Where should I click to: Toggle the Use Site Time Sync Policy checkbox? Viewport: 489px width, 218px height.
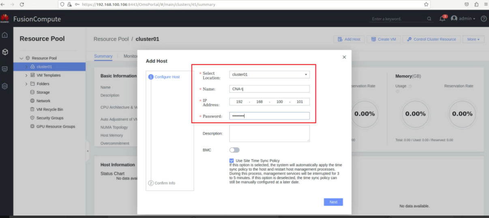[232, 161]
